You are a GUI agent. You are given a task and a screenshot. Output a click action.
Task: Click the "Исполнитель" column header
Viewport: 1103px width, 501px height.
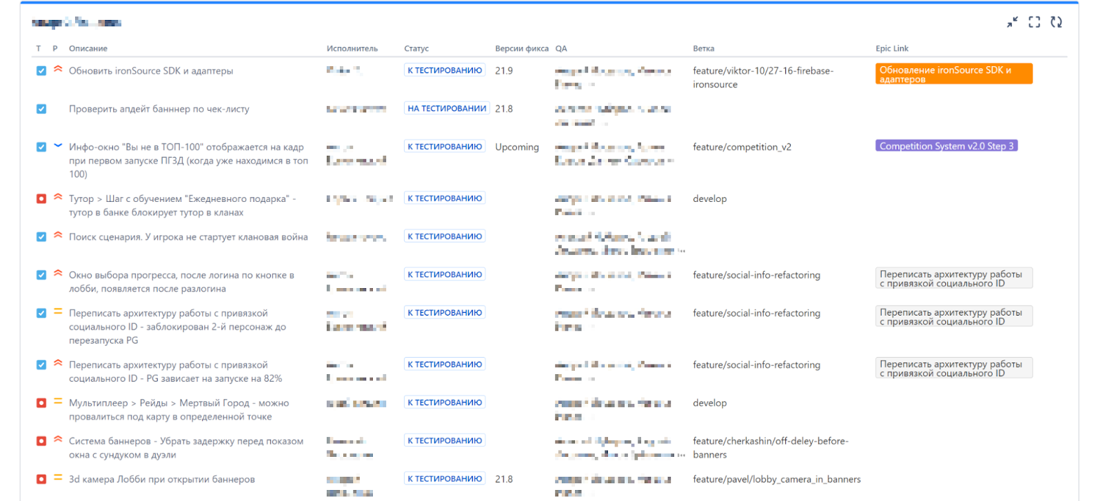(x=352, y=49)
